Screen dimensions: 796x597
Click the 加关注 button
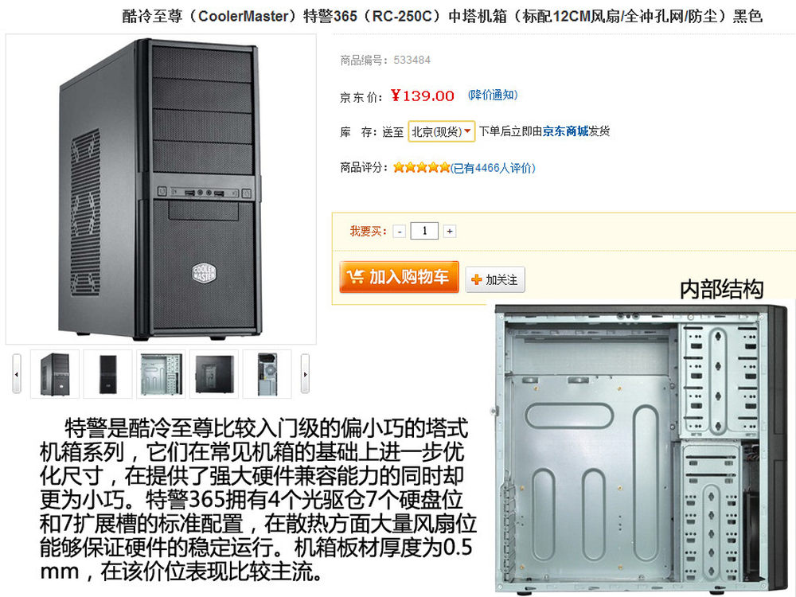click(495, 279)
